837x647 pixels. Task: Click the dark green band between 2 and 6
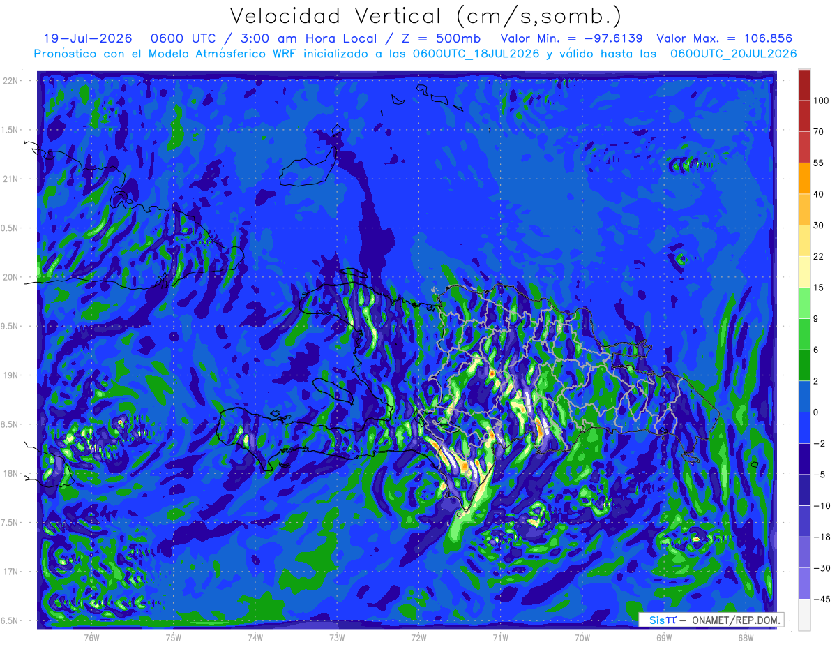[x=804, y=365]
